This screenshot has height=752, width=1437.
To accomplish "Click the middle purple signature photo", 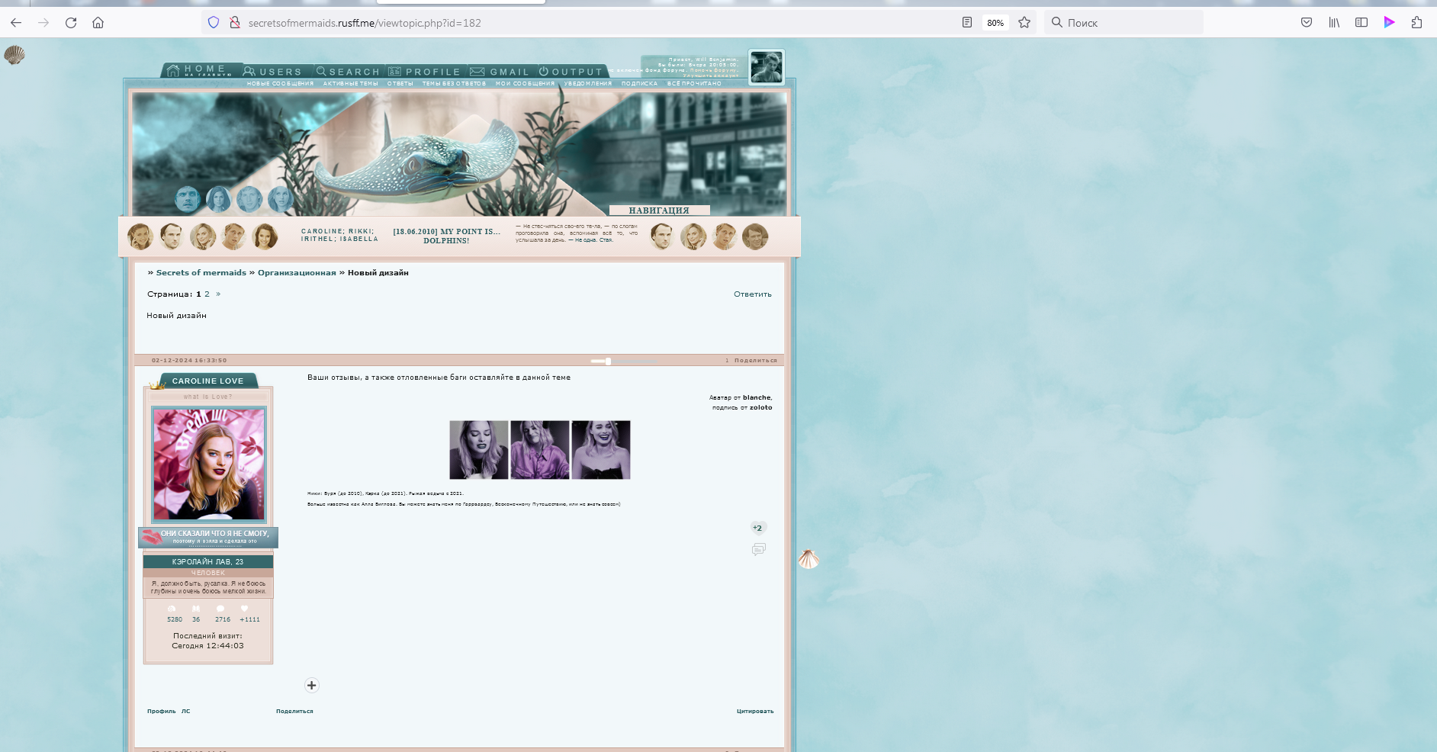I will pos(540,450).
